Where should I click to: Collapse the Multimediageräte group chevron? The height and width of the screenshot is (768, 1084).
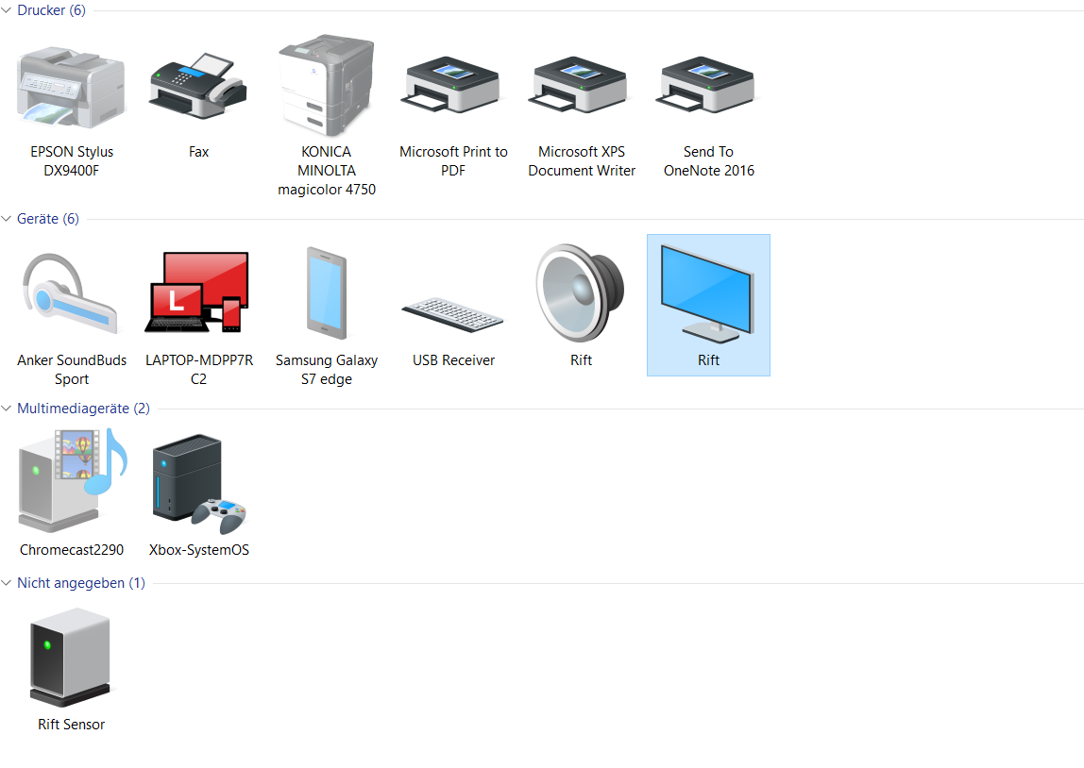(7, 409)
